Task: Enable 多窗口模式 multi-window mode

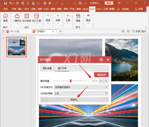Action: pyautogui.click(x=139, y=31)
